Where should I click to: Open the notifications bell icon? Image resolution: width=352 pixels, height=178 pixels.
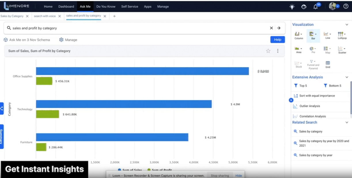pos(315,6)
